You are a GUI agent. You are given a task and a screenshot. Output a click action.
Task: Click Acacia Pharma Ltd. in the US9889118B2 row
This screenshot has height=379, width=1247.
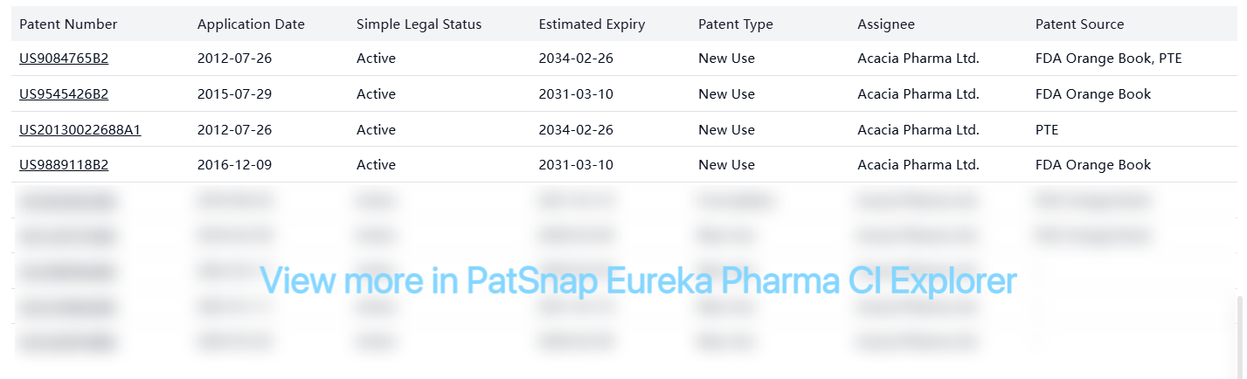point(918,165)
